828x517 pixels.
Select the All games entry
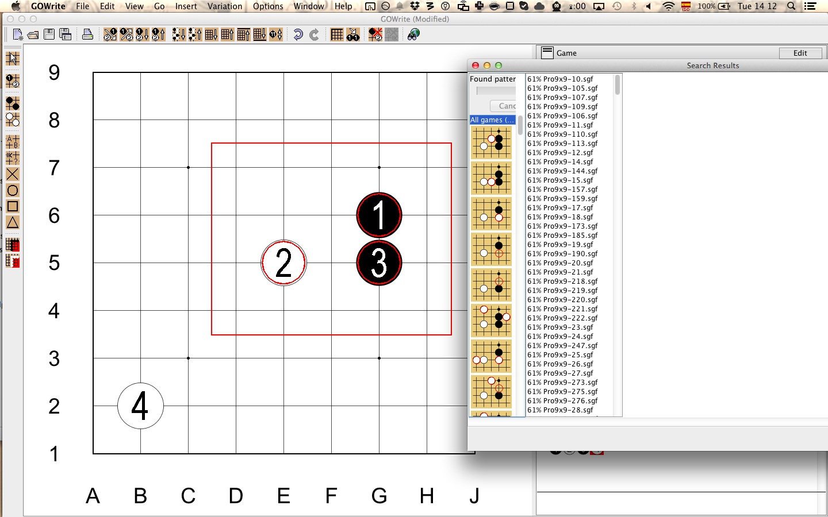click(x=492, y=120)
